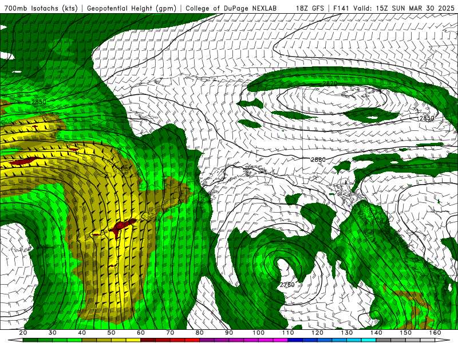Click the 20 label on the color scale
458x343 pixels.
(x=23, y=333)
